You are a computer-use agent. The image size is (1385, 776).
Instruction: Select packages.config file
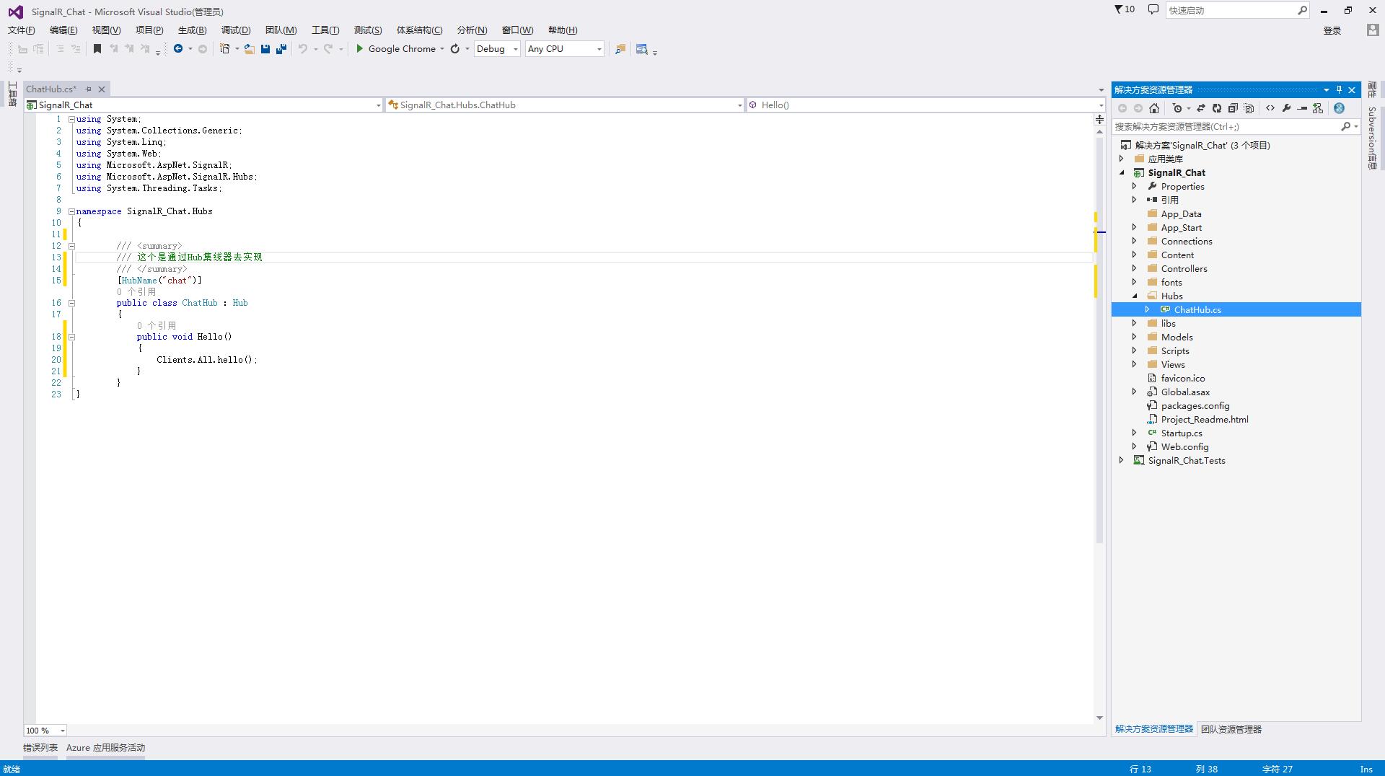[x=1195, y=405]
